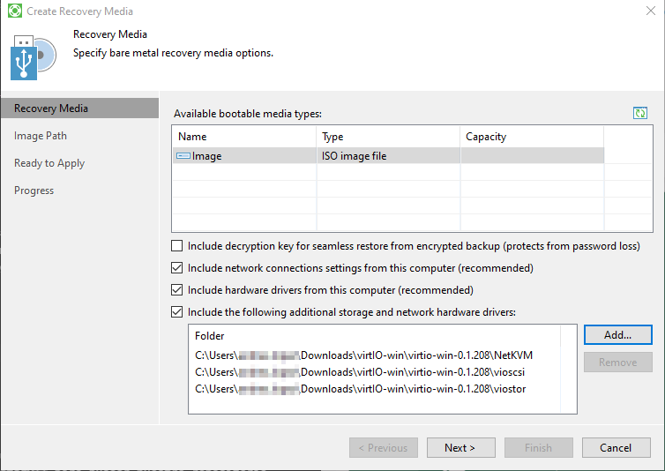Screen dimensions: 665x471
Task: Uncheck include hardware drivers from this computer
Action: pyautogui.click(x=177, y=290)
